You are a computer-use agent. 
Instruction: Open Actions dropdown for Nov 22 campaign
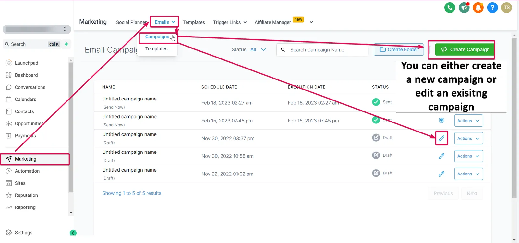coord(468,174)
